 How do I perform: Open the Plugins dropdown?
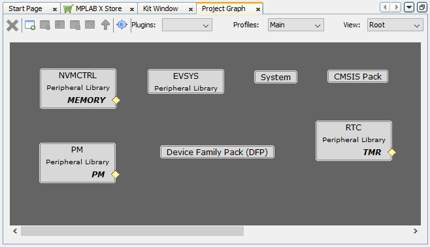click(x=187, y=25)
